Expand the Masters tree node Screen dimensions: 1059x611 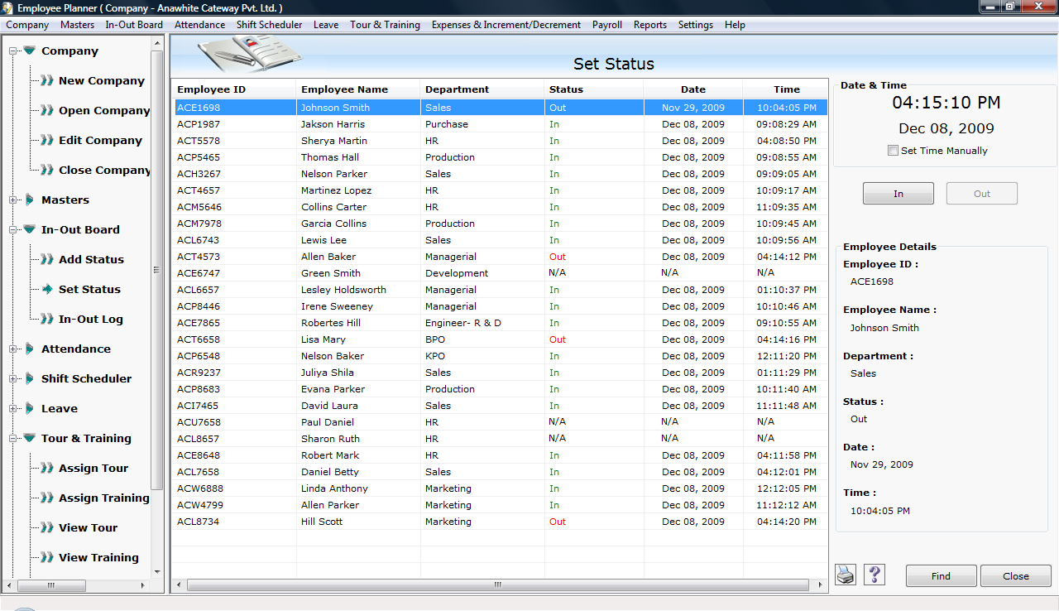click(x=13, y=200)
